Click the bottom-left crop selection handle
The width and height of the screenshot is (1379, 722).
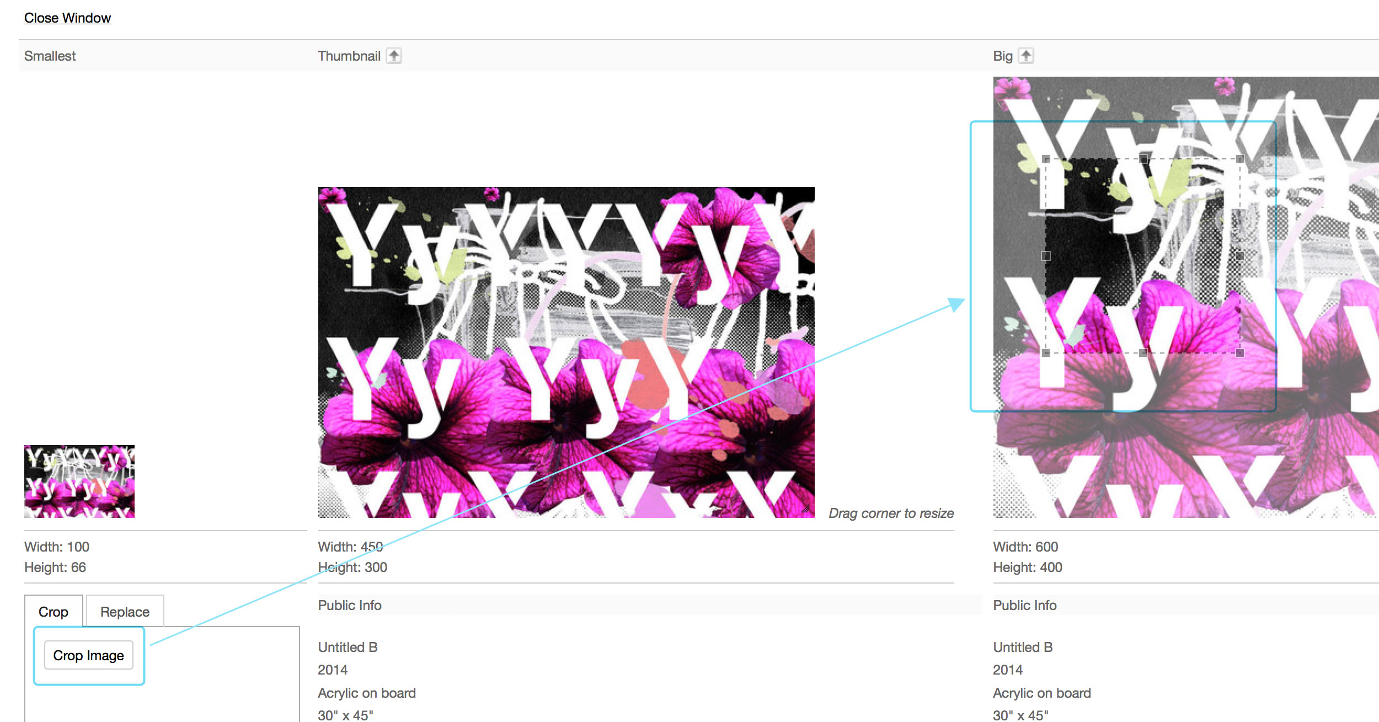tap(1046, 353)
